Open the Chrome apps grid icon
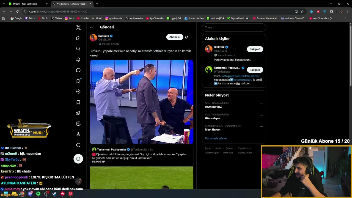The image size is (352, 198). click(4, 18)
